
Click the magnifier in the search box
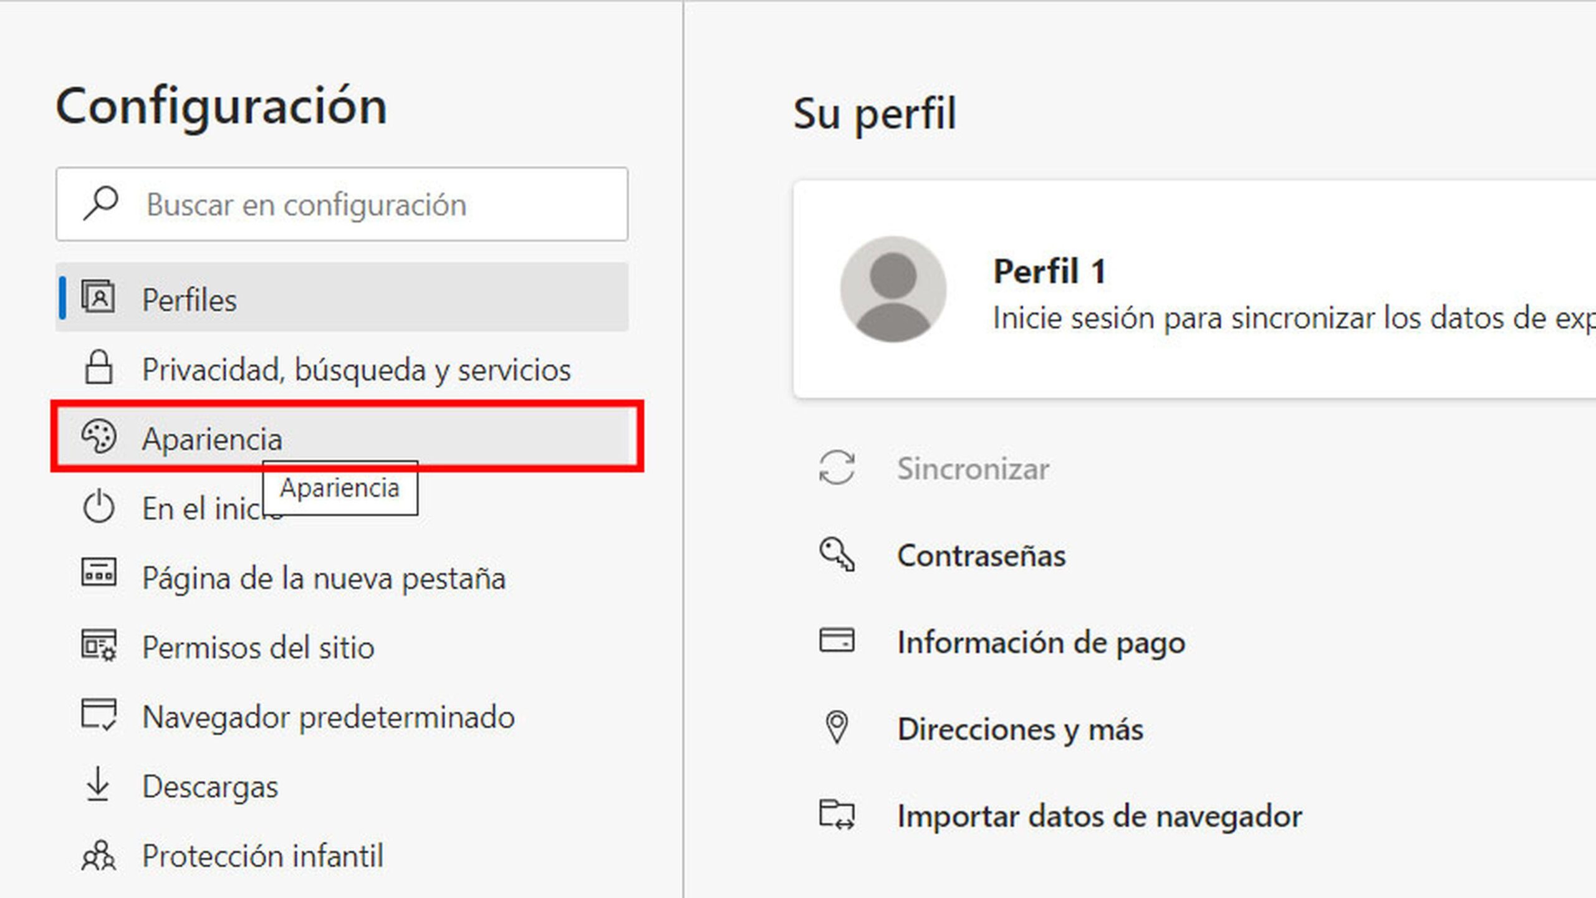tap(100, 204)
